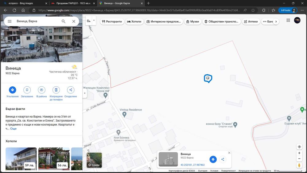
Task: Open the Google Maps hamburger menu
Action: pos(10,21)
